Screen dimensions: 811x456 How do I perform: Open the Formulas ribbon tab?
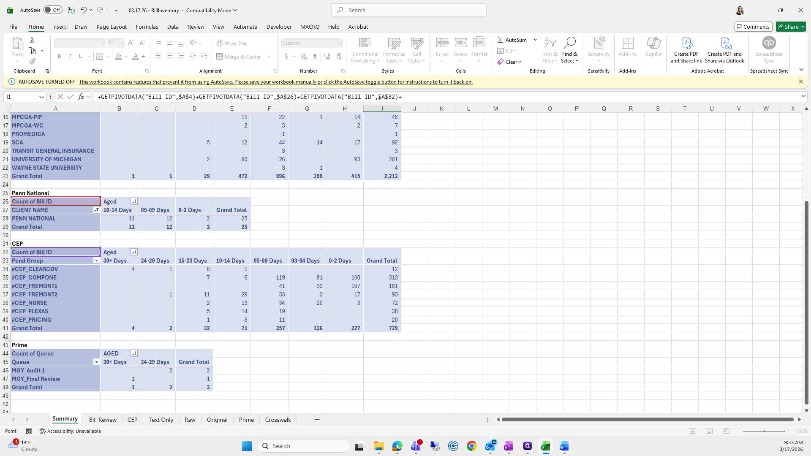[x=147, y=27]
